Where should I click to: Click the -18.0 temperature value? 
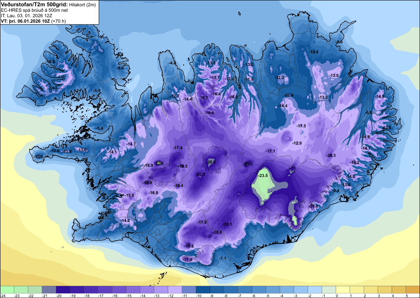209,113
